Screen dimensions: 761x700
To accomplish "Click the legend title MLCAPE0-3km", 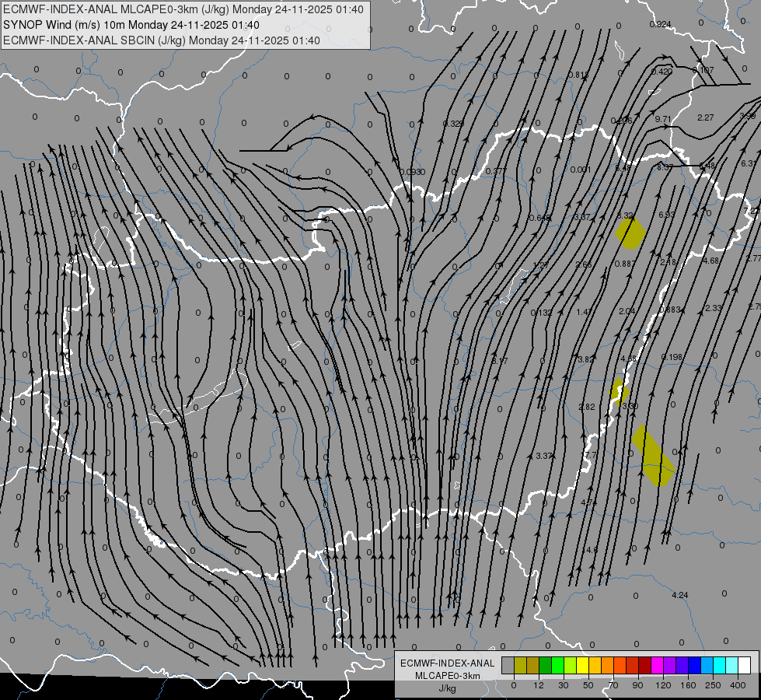I will coord(448,676).
